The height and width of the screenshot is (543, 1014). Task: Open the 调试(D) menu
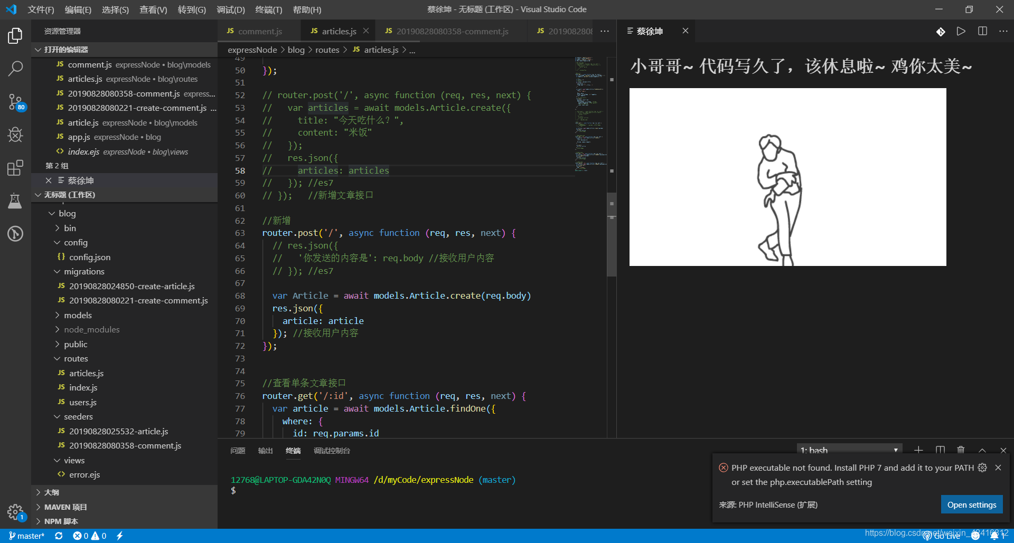(x=231, y=9)
